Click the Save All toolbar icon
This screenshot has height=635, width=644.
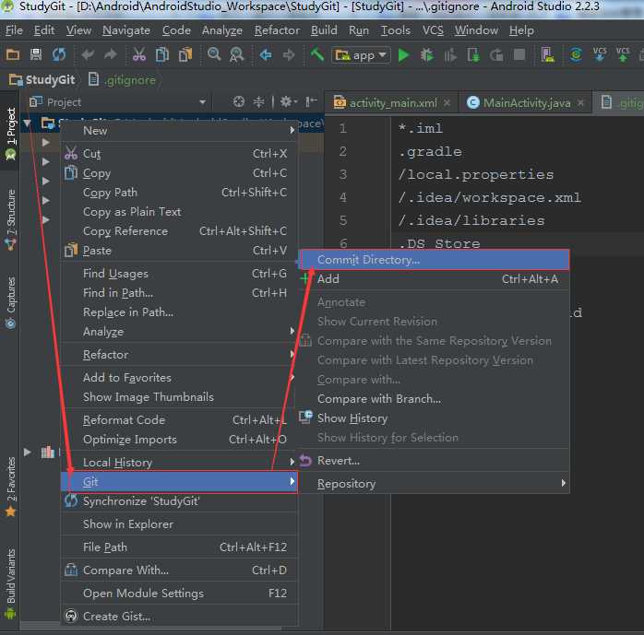[x=36, y=54]
